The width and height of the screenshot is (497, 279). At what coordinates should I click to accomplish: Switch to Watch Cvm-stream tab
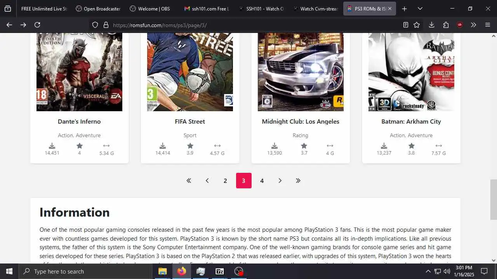pos(315,9)
